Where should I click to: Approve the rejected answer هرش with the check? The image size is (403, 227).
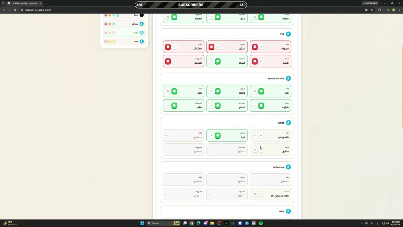coord(218,47)
